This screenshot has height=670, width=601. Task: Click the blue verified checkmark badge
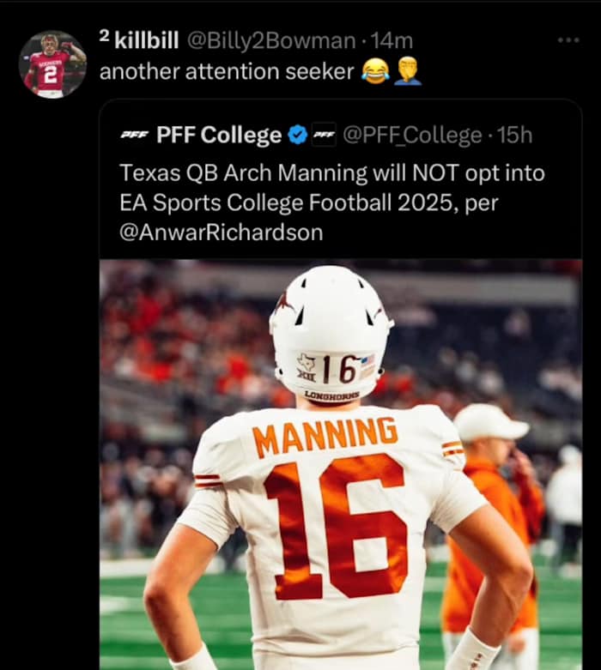[297, 136]
